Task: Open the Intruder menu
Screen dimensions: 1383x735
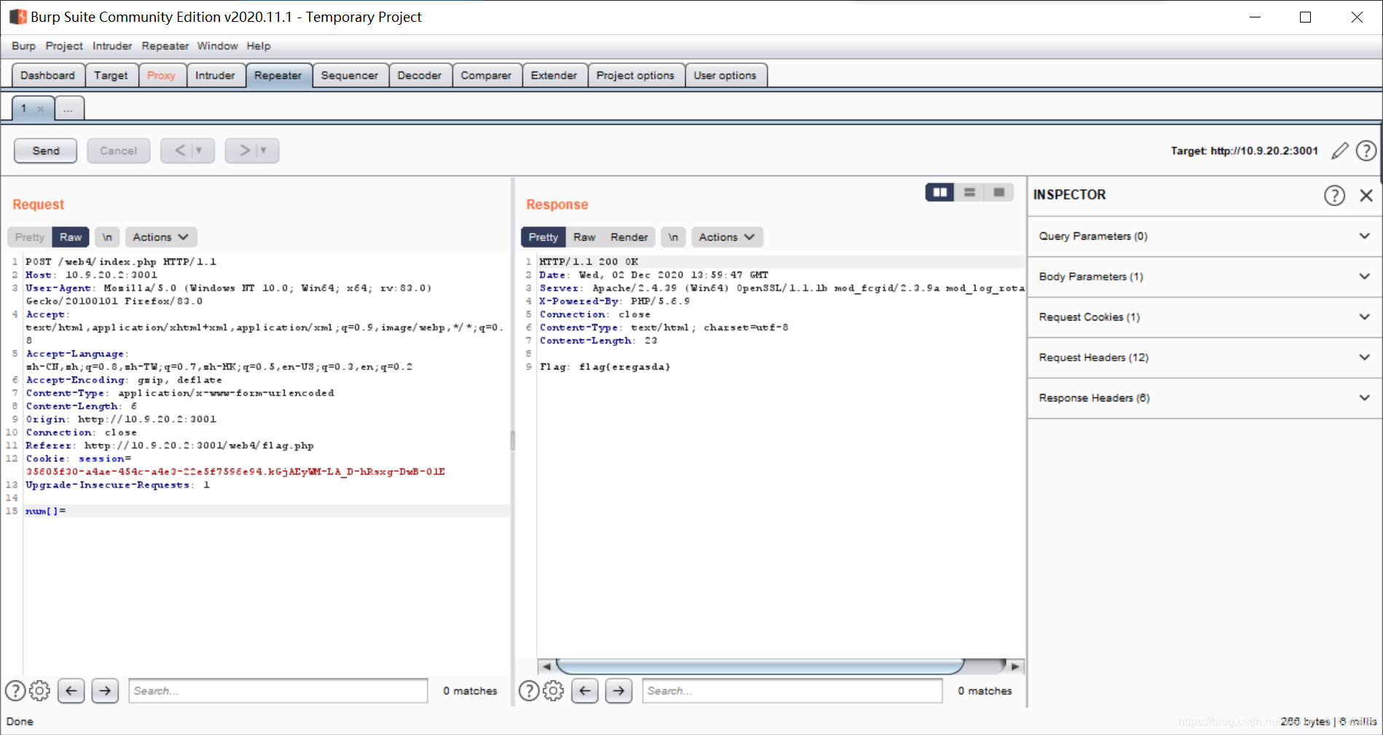Action: pos(112,46)
